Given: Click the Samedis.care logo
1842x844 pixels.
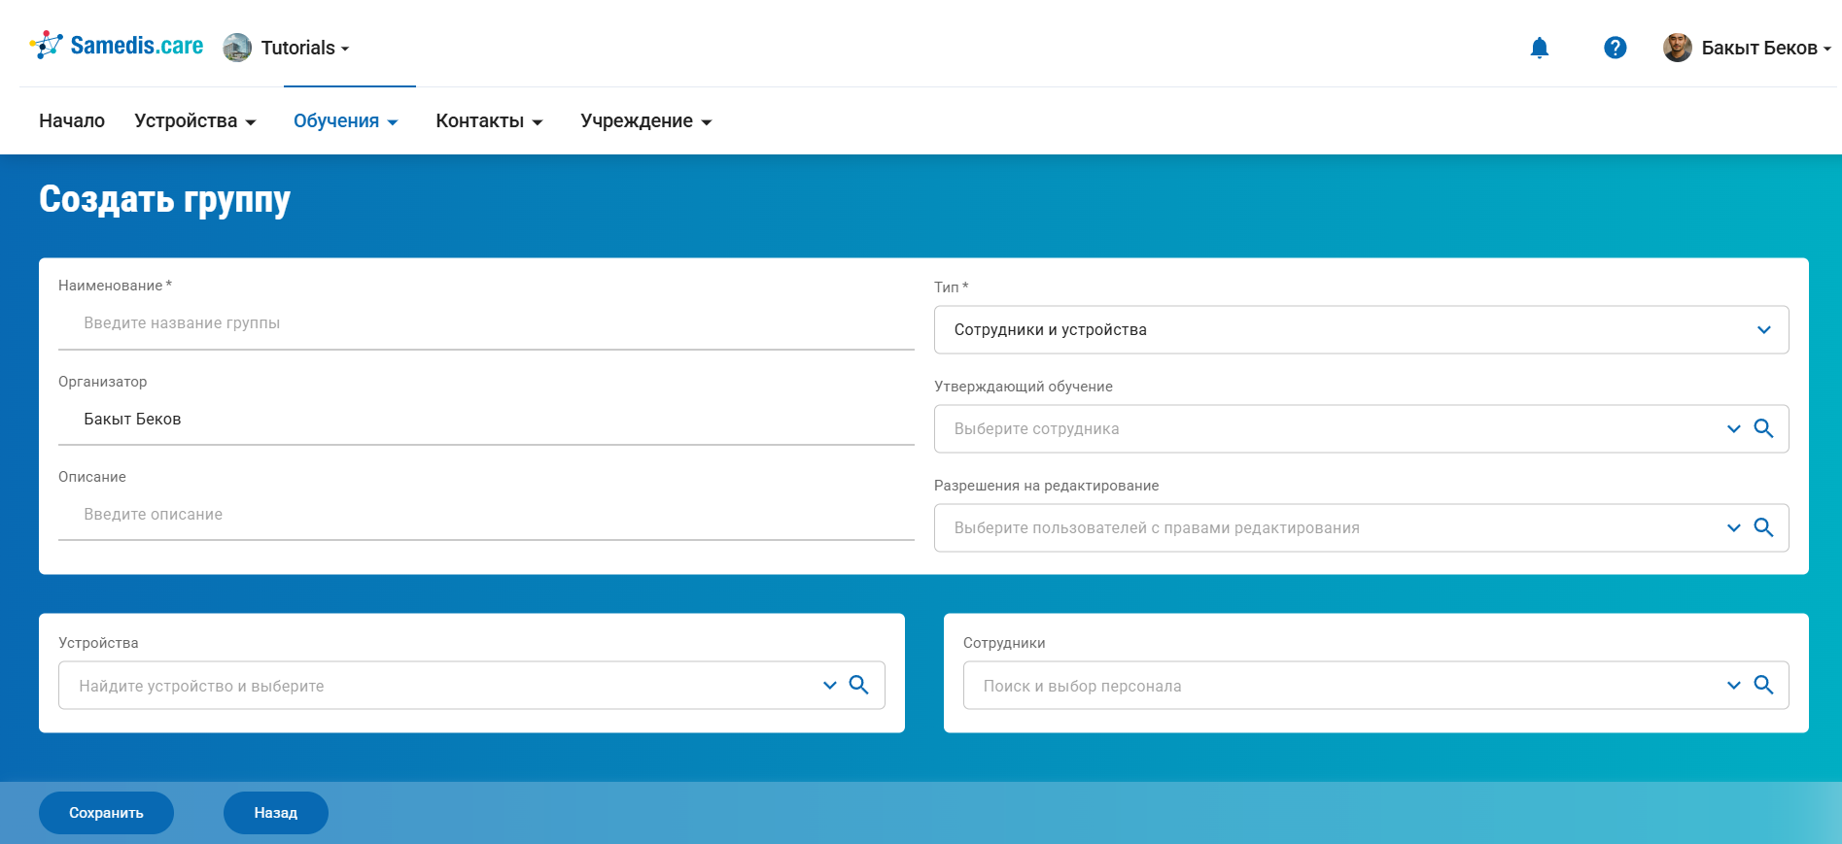Looking at the screenshot, I should (x=117, y=46).
